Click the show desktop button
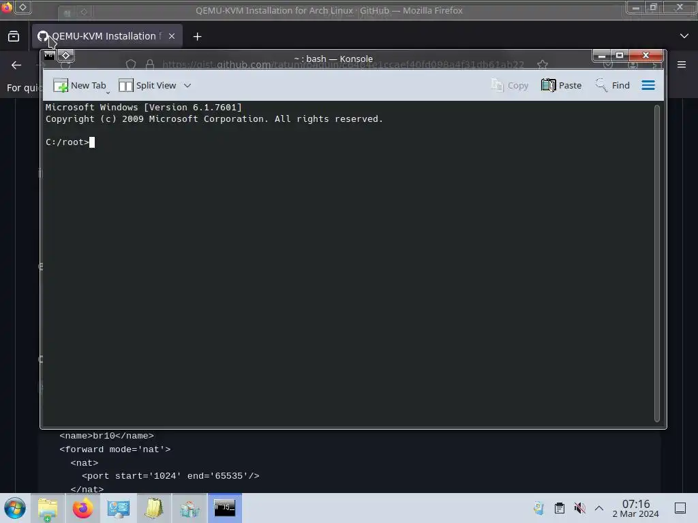Screen dimensions: 698x523 [x=680, y=508]
